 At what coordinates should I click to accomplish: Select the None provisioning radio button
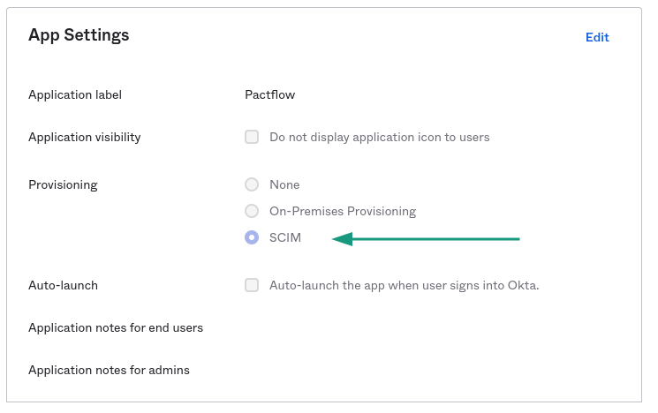click(x=252, y=184)
